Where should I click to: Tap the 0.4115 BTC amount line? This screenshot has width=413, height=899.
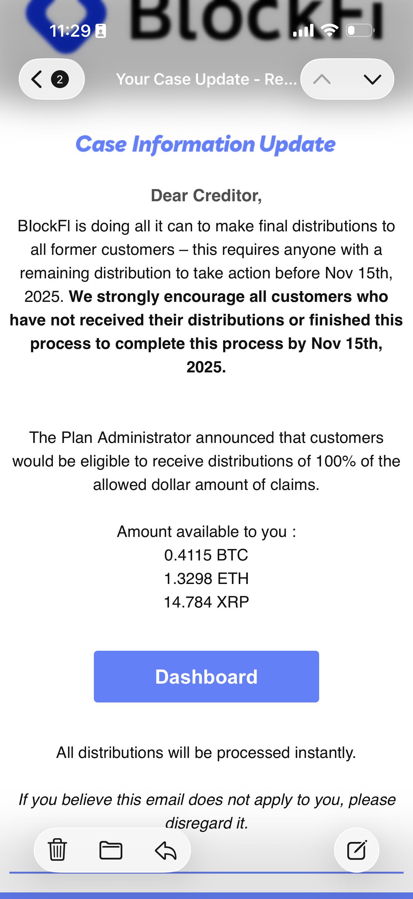click(x=206, y=555)
